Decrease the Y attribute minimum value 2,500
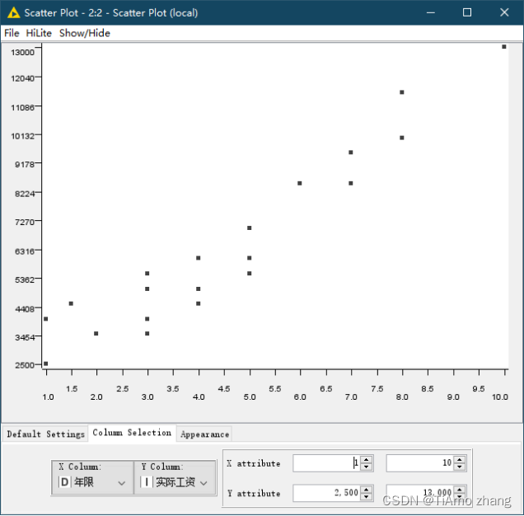This screenshot has height=516, width=524. coord(367,497)
